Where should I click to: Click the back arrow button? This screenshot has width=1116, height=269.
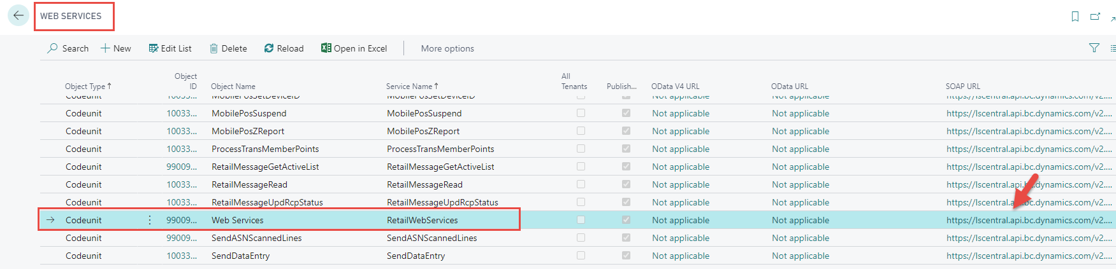pyautogui.click(x=18, y=16)
